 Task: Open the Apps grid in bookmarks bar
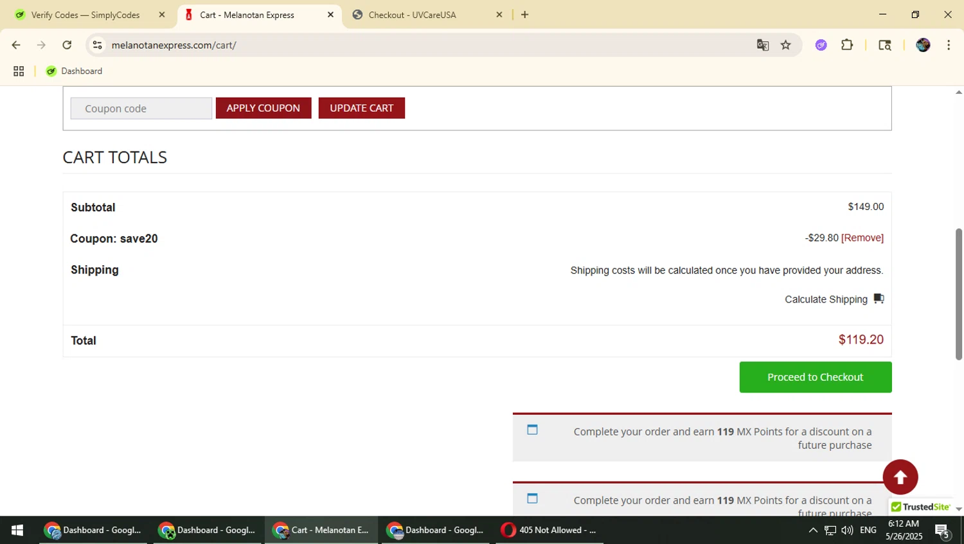coord(19,71)
